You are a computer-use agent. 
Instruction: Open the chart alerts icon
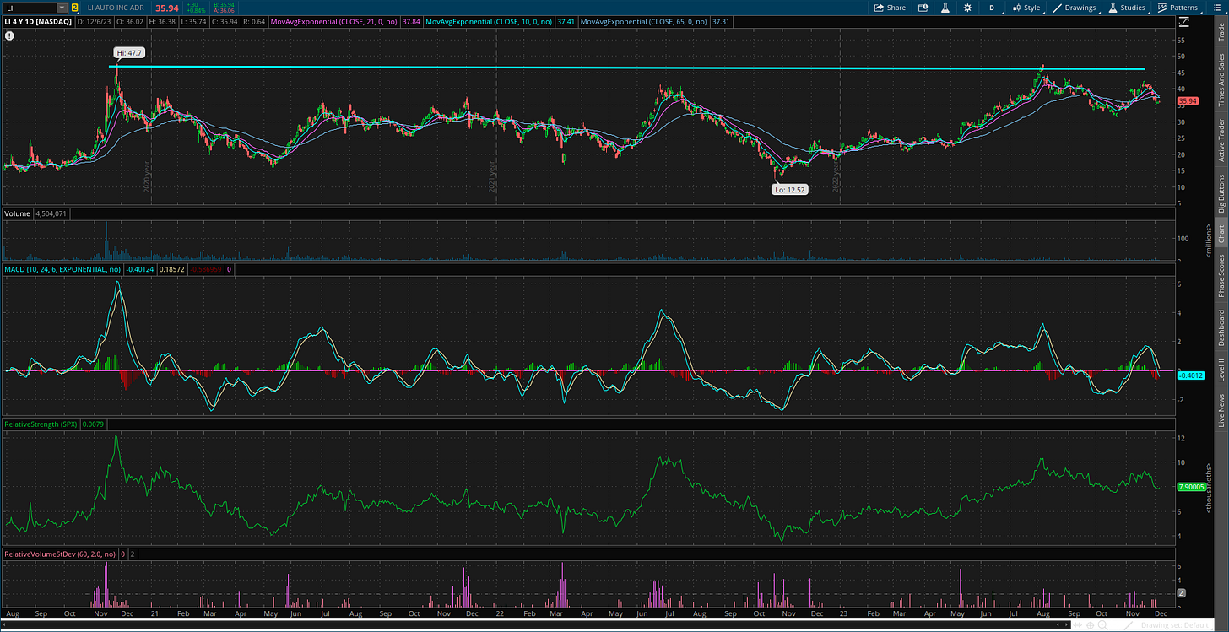tap(923, 8)
